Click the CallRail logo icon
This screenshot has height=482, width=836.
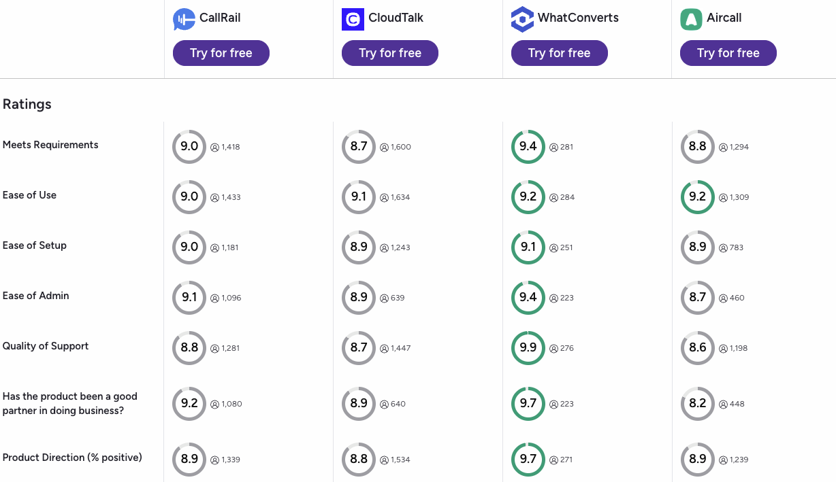pos(184,19)
